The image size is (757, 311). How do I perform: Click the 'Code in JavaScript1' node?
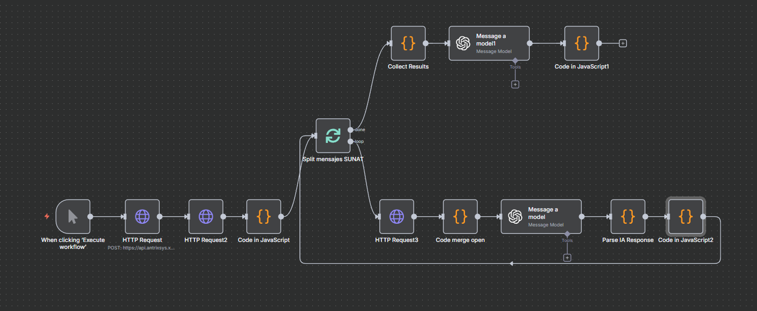(582, 43)
